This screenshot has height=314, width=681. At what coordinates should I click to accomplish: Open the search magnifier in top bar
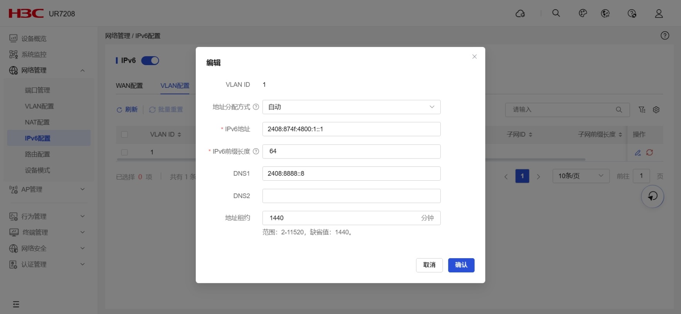click(556, 13)
